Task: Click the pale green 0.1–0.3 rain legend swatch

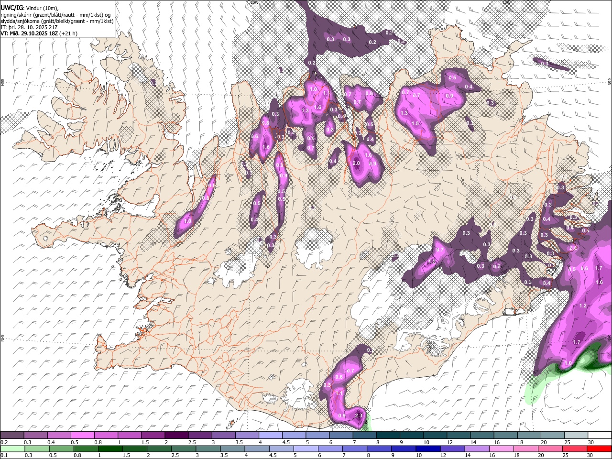Action: pyautogui.click(x=12, y=448)
